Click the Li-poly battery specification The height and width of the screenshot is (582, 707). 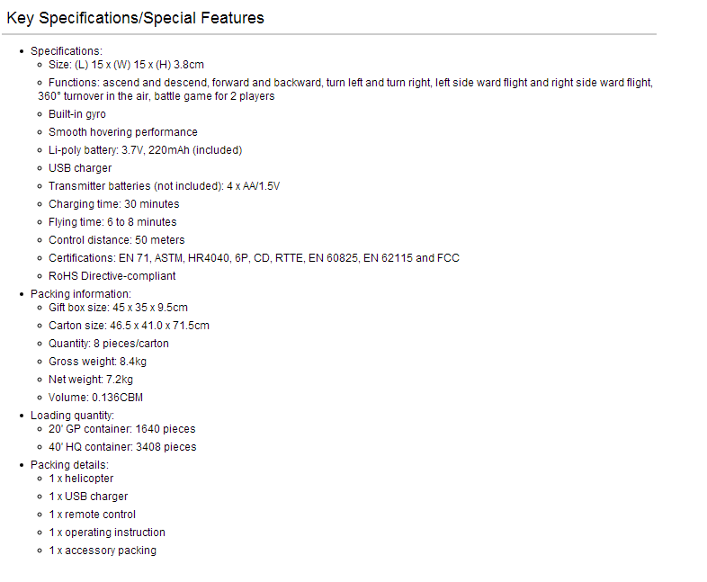145,150
